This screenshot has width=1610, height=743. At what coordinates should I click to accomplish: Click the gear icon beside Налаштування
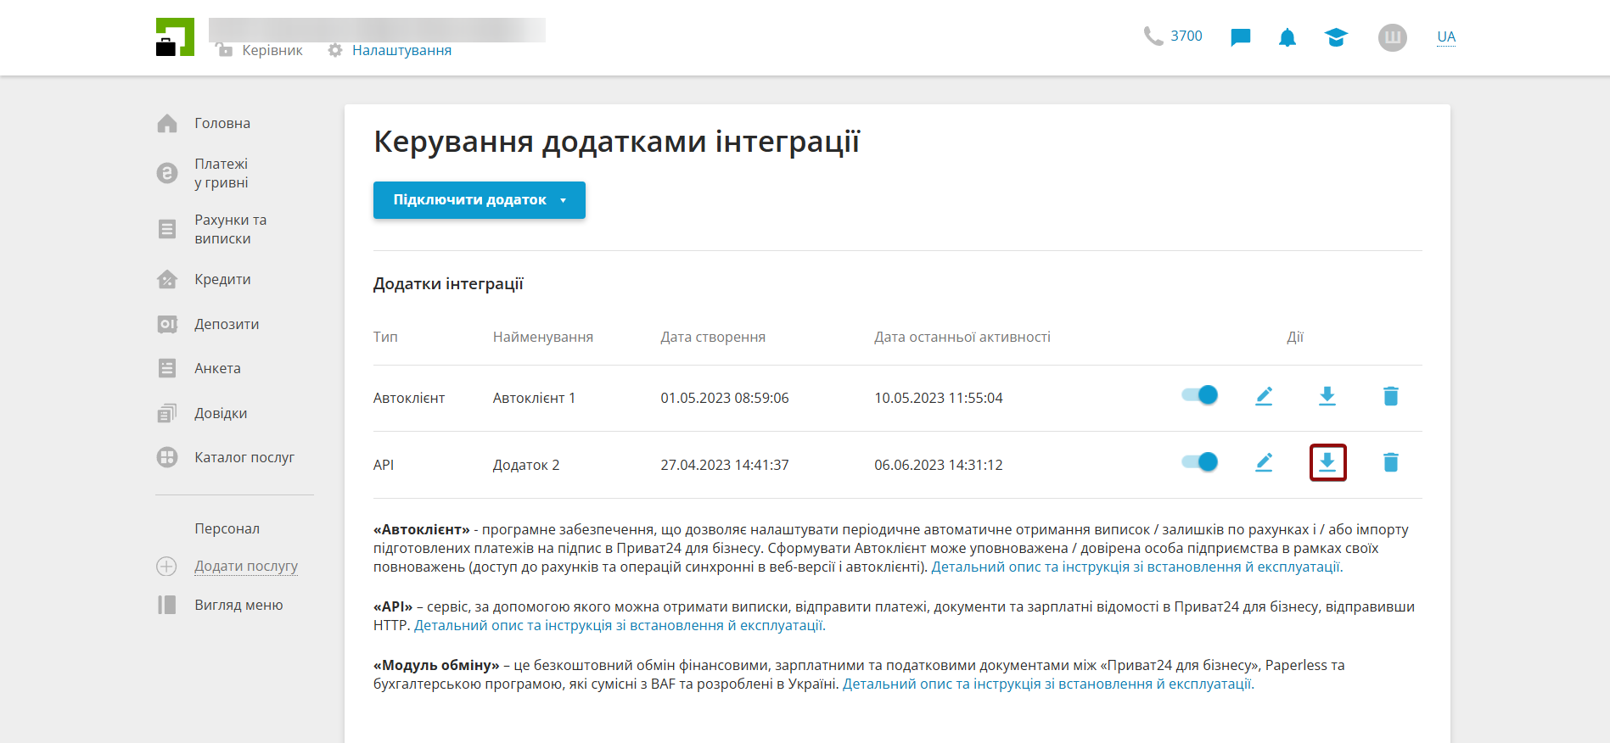coord(335,50)
